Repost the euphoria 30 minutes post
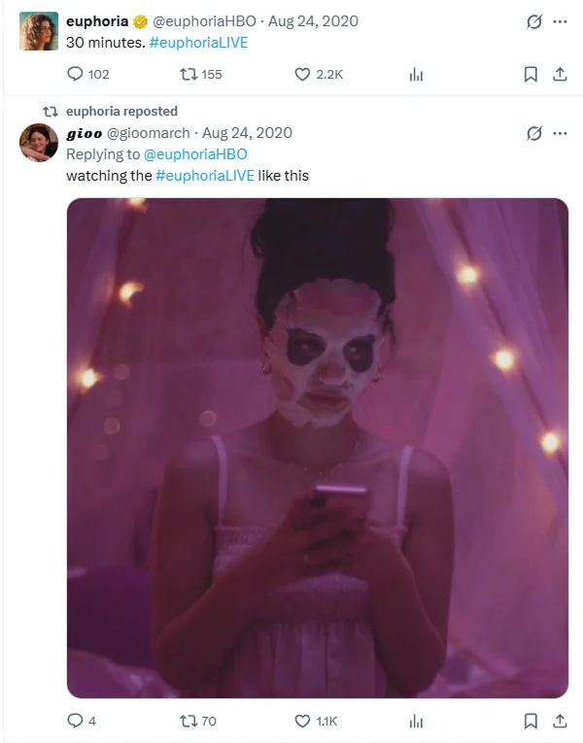Screen dimensions: 583x743 pyautogui.click(x=189, y=74)
